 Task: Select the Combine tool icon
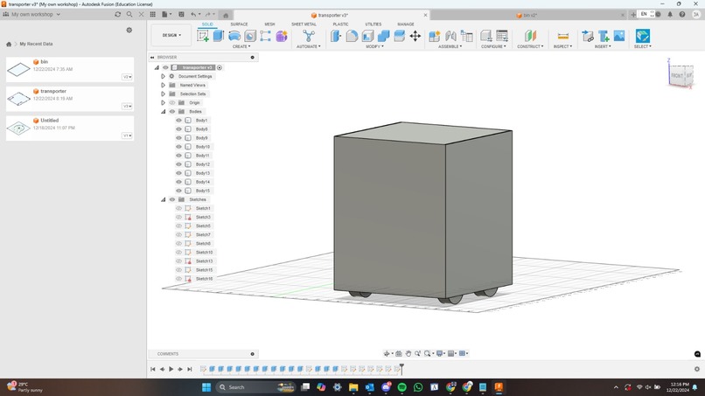pyautogui.click(x=383, y=36)
